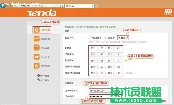Click 备用DNS服务器 last octet field 109

[118, 73]
